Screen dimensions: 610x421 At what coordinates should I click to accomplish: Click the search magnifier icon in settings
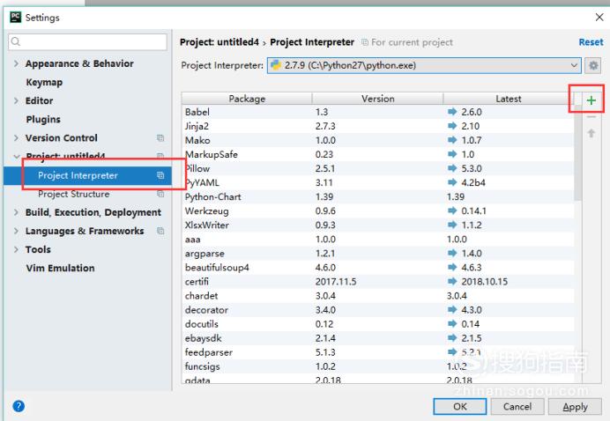pyautogui.click(x=16, y=41)
